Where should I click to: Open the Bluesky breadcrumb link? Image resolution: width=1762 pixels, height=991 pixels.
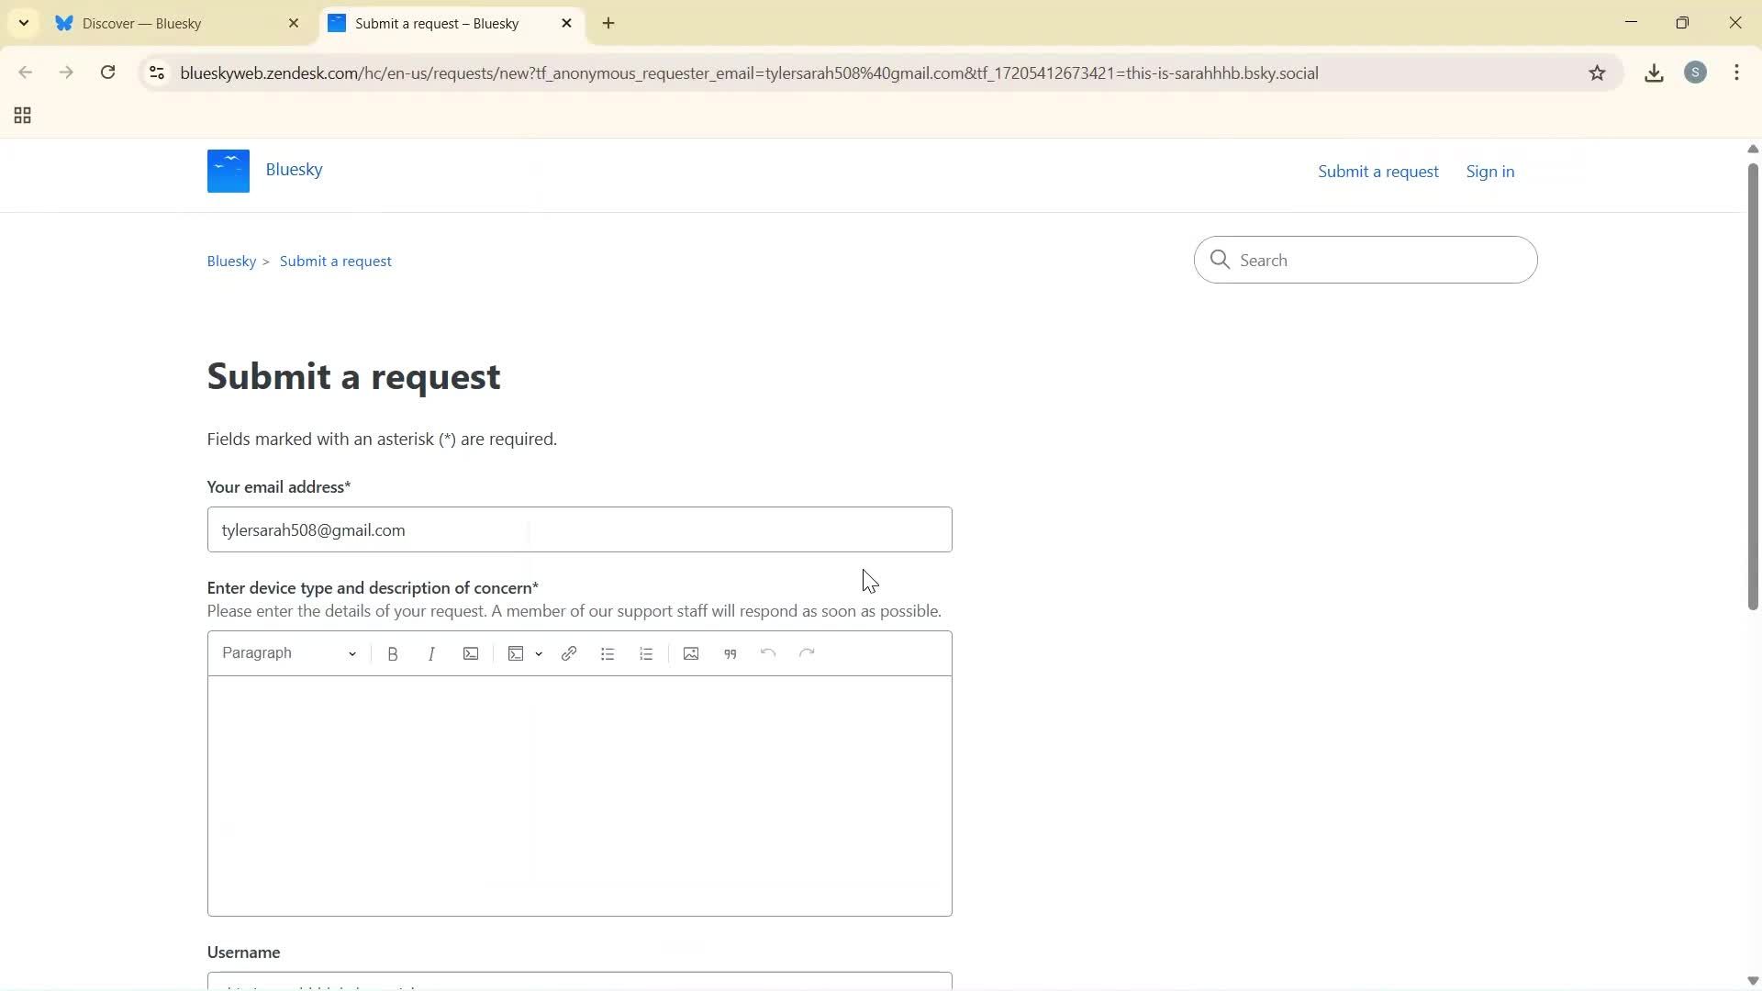(231, 261)
